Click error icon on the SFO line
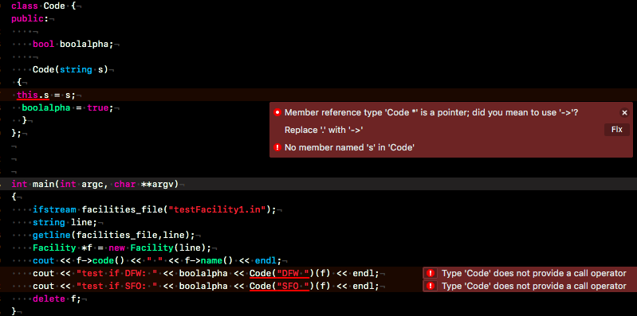The height and width of the screenshot is (316, 637). point(431,286)
